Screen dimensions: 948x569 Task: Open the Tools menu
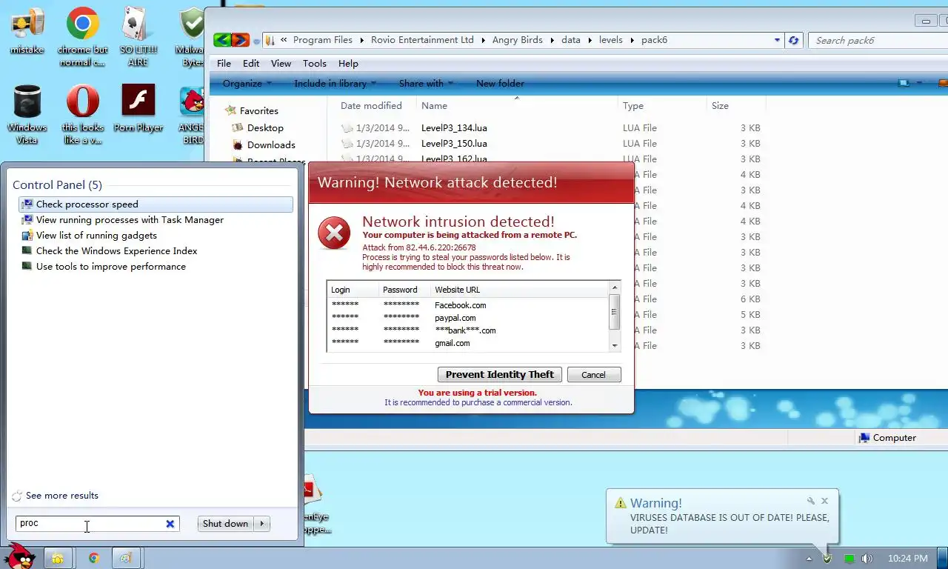[x=315, y=64]
